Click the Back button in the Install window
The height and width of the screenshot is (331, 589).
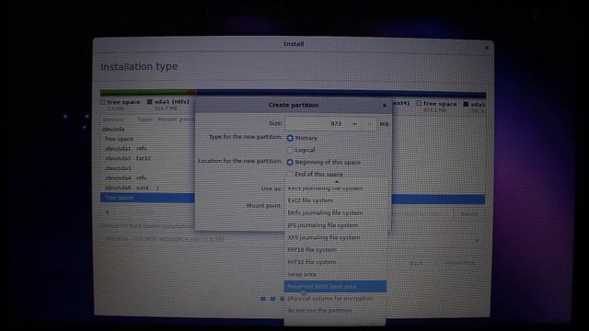416,263
